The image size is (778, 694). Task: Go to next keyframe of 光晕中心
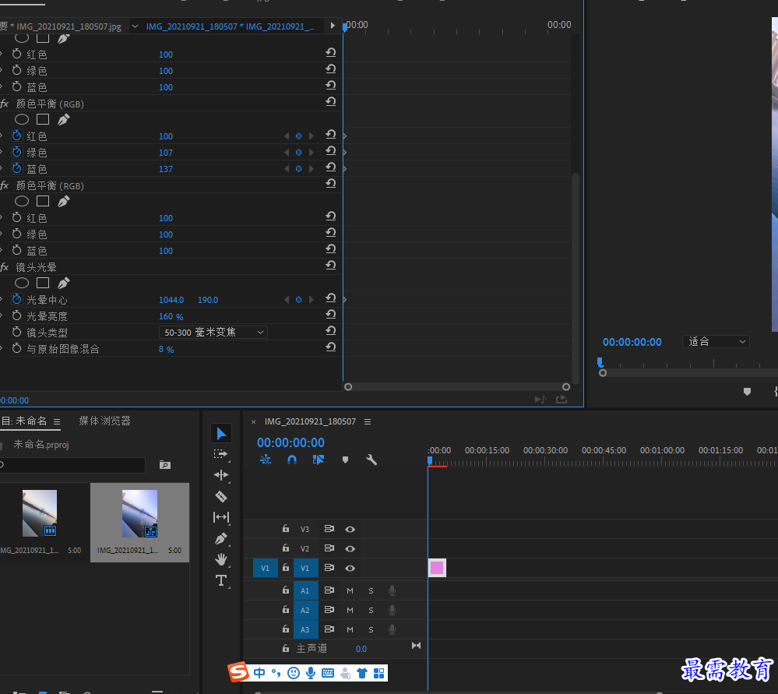coord(311,300)
